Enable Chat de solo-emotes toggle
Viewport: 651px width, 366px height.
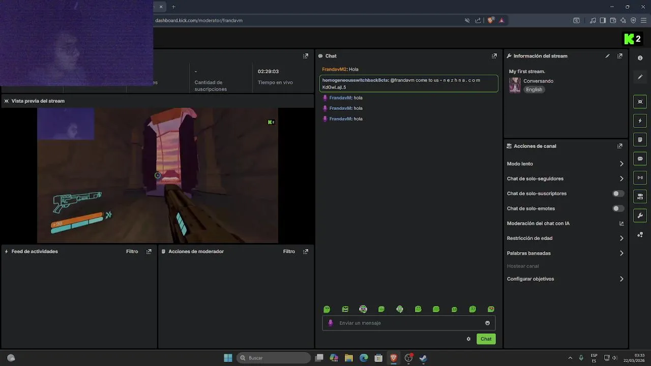[618, 208]
